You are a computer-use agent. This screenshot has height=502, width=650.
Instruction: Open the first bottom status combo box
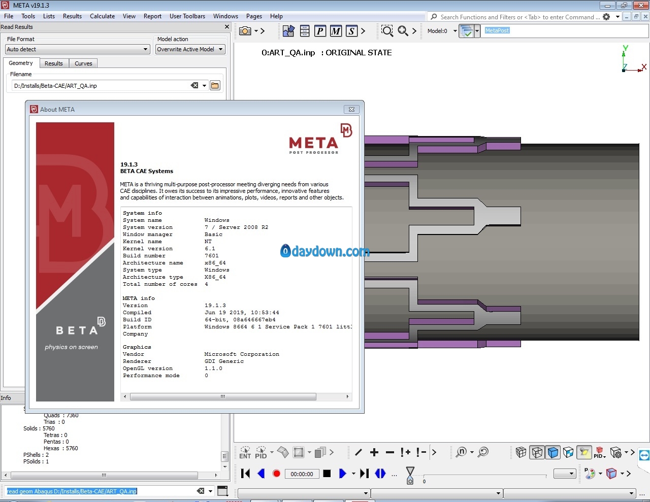click(304, 493)
